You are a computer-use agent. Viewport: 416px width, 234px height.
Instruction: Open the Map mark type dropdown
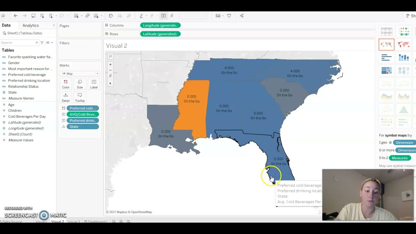click(80, 73)
